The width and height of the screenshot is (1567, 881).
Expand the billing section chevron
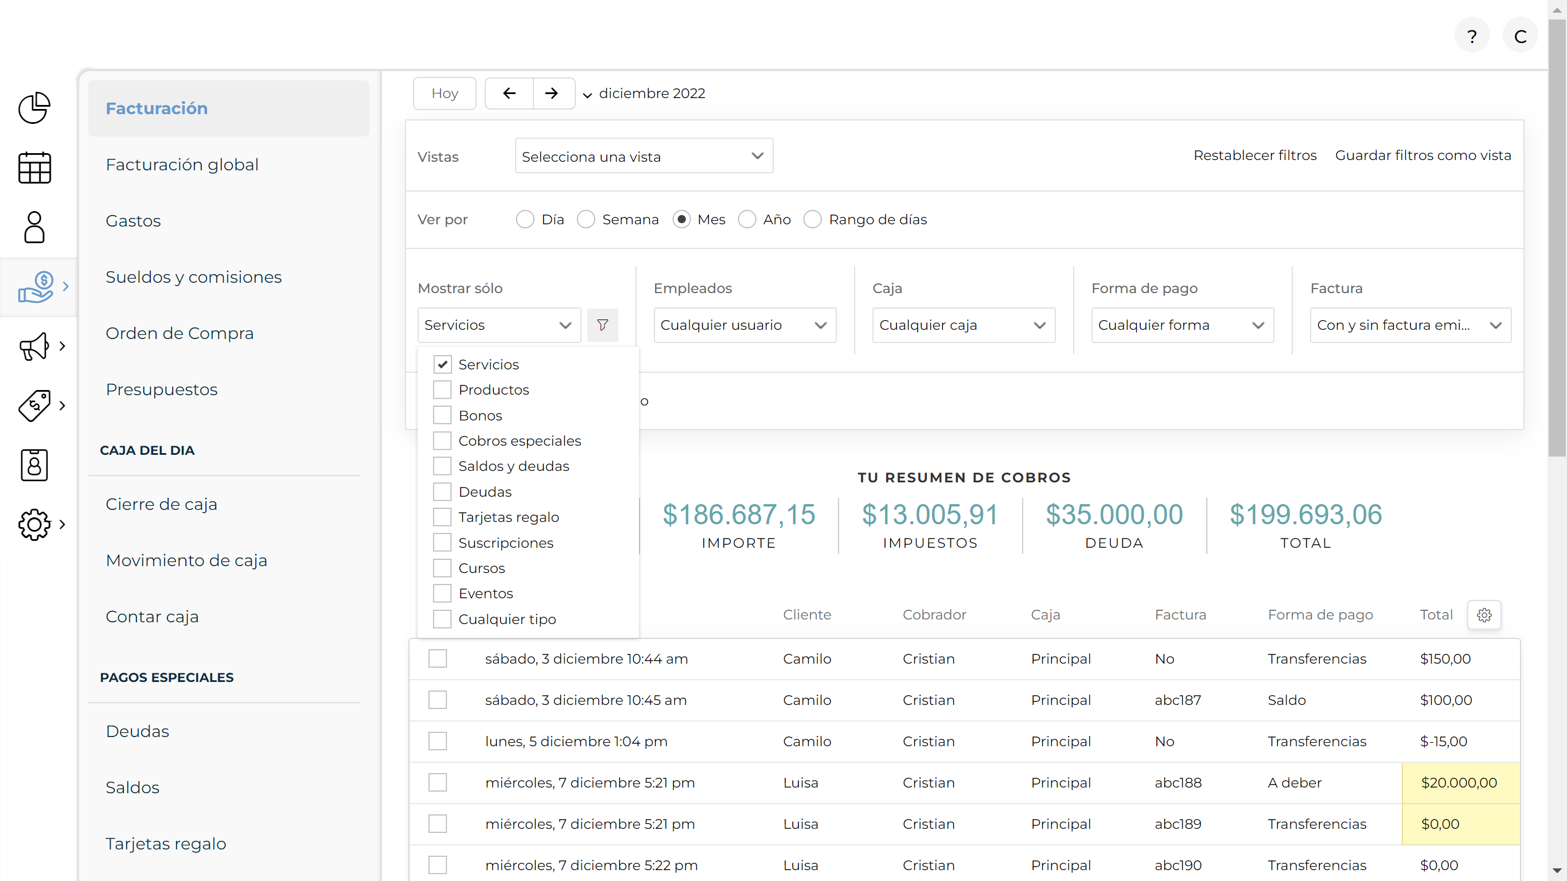point(66,287)
